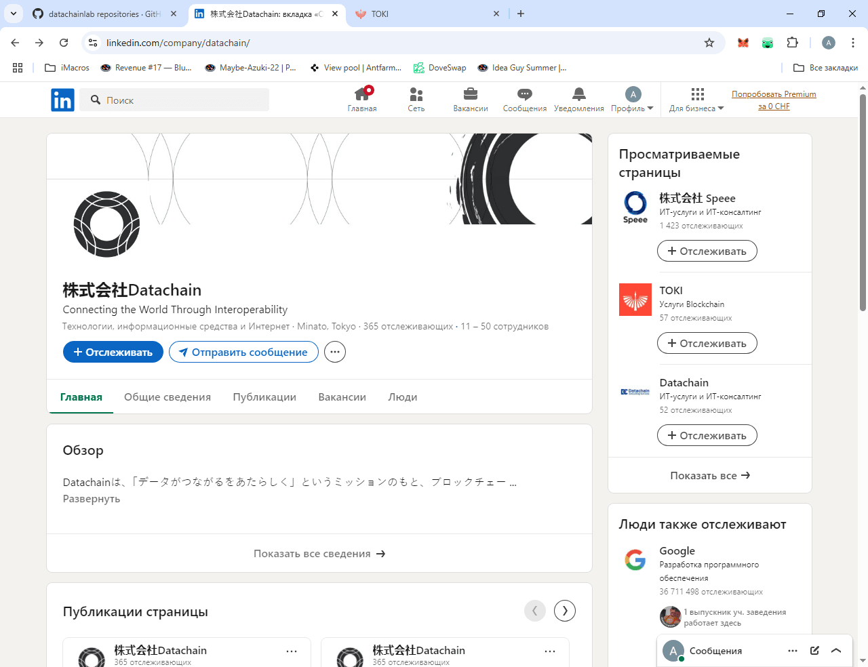Image resolution: width=868 pixels, height=667 pixels.
Task: Open the Вакансии briefcase nav icon
Action: (x=471, y=100)
